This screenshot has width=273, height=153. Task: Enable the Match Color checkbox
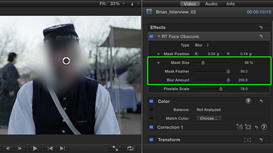pyautogui.click(x=151, y=119)
